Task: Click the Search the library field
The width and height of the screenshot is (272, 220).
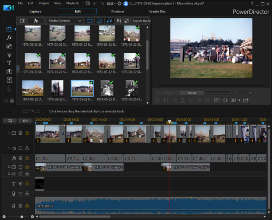Action: point(141,21)
